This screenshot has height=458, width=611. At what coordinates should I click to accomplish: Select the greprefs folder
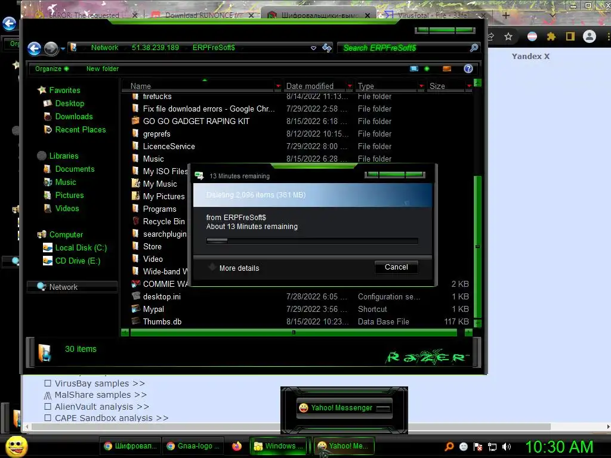(157, 134)
